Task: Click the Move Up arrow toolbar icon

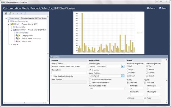Action: 18,13
